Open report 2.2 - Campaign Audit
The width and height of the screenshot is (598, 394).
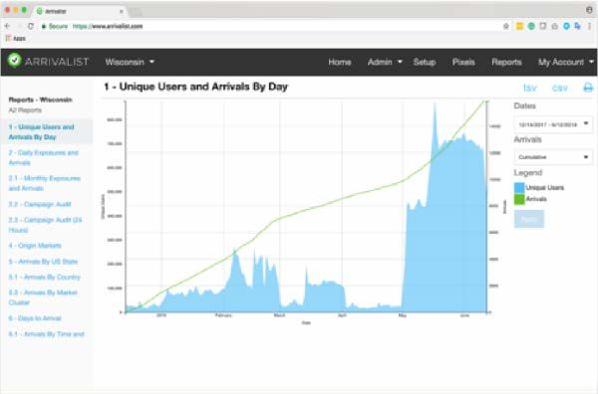40,204
